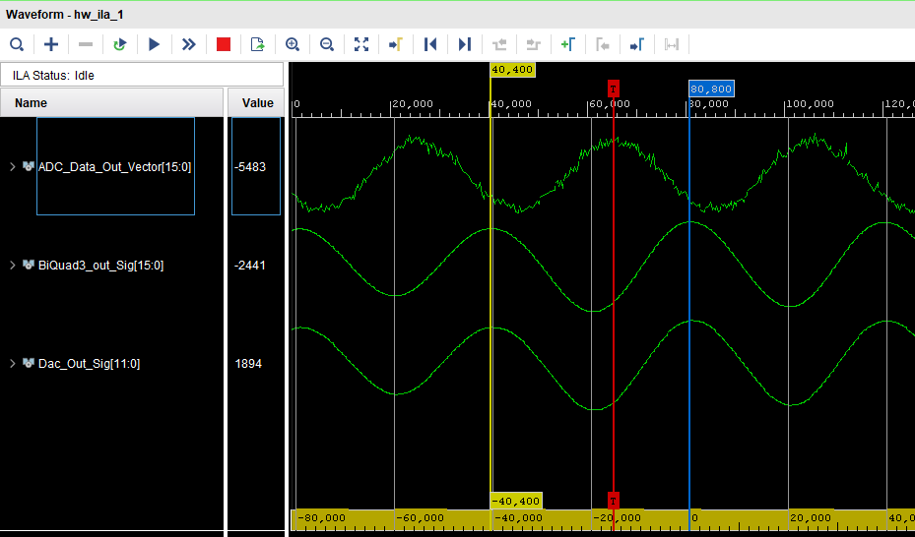Select the red trigger marker T
Image resolution: width=915 pixels, height=537 pixels.
[x=614, y=89]
